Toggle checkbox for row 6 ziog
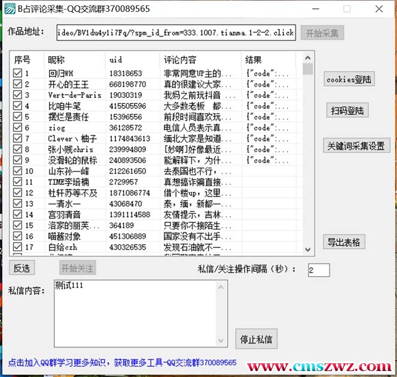 [17, 127]
